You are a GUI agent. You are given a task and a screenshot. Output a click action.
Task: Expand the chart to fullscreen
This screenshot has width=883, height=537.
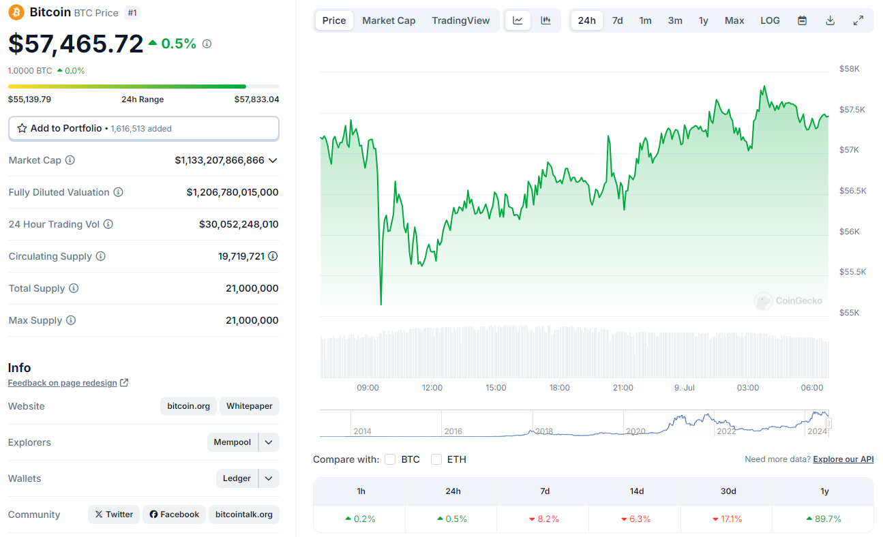click(858, 20)
